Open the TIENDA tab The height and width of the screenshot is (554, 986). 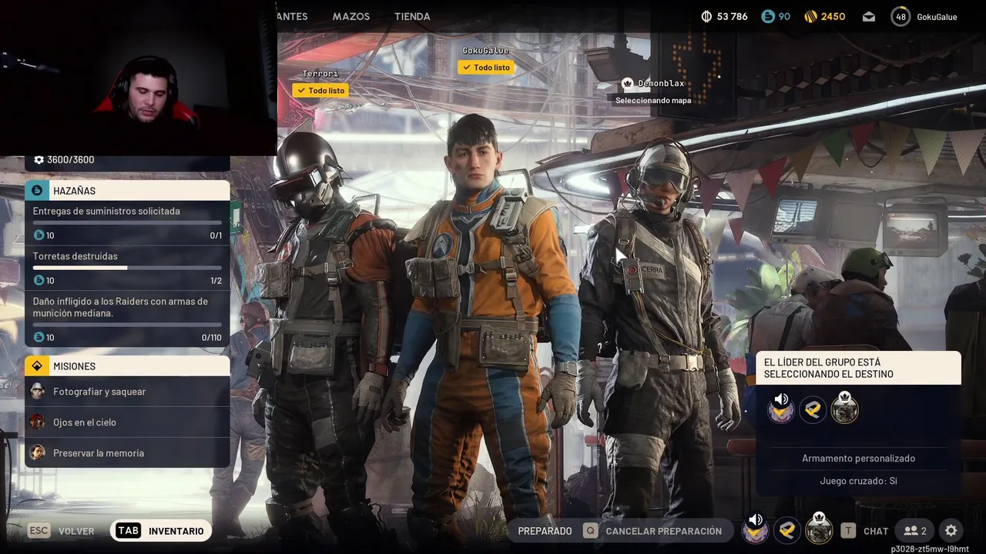pos(412,16)
